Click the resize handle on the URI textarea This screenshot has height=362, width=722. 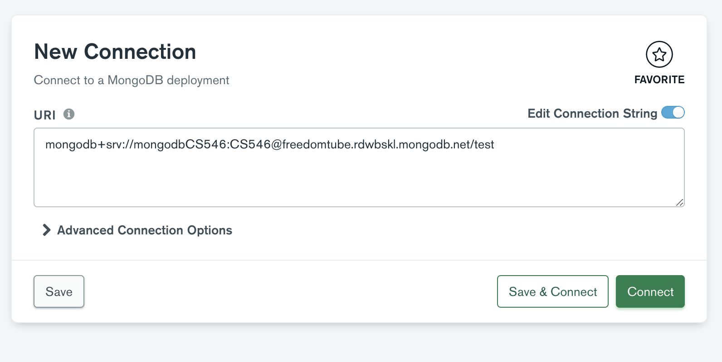(680, 203)
